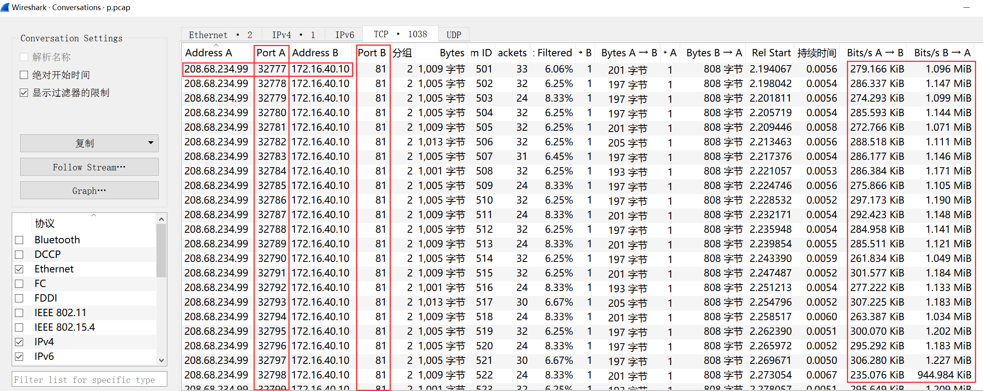Click the scroll up arrow in protocol list
This screenshot has width=983, height=391.
point(161,219)
